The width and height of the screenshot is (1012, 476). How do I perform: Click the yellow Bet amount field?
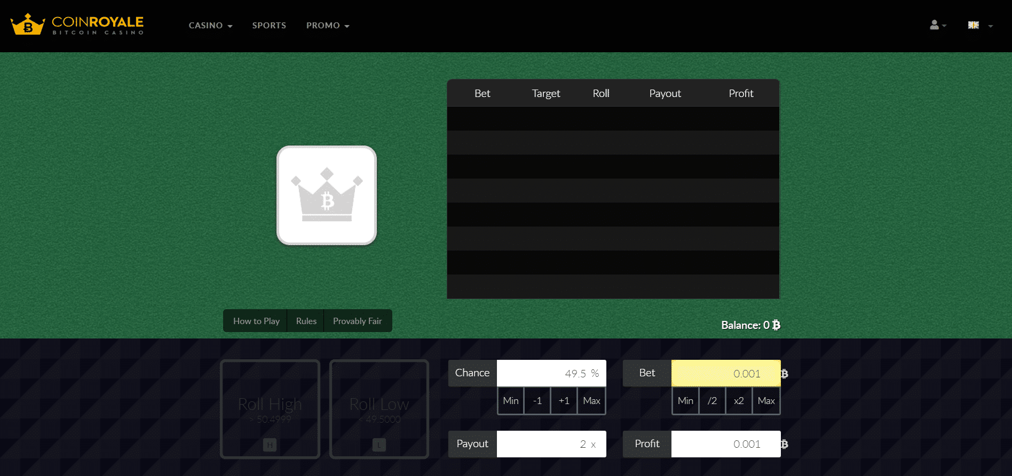[x=725, y=374]
